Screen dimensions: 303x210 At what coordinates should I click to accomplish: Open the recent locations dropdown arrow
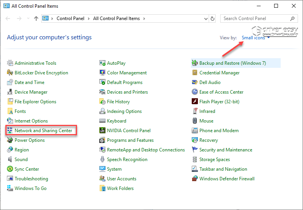pyautogui.click(x=28, y=18)
